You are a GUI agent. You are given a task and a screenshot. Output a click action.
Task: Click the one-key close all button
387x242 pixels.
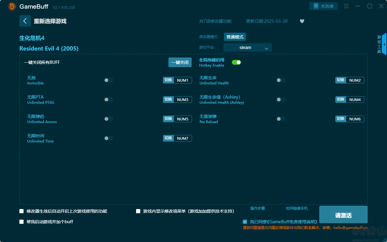[x=180, y=62]
